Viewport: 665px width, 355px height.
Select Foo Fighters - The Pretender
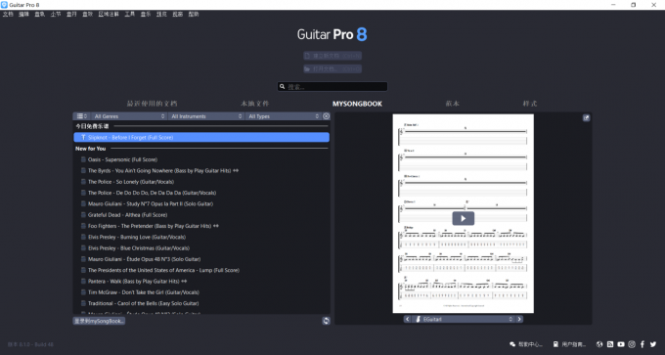pyautogui.click(x=201, y=226)
